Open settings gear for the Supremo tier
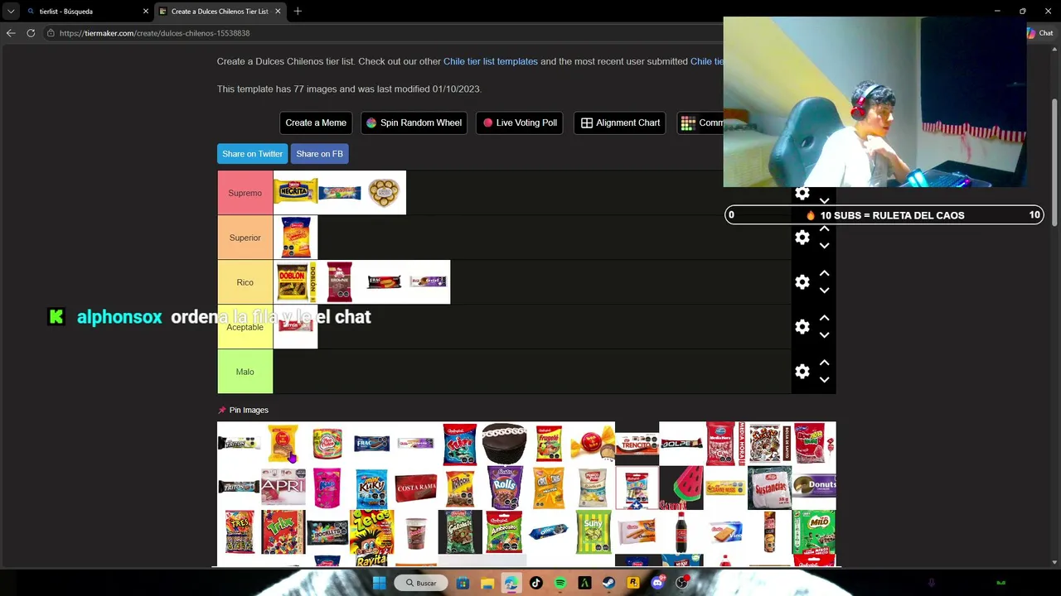This screenshot has height=596, width=1061. click(x=802, y=194)
